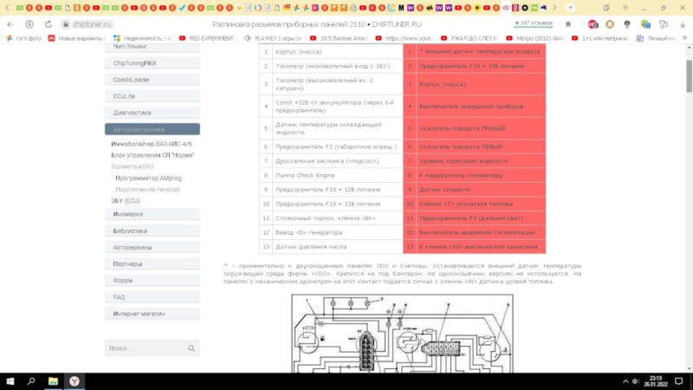This screenshot has width=693, height=390.
Task: Open the browser hamburger menu icon
Action: point(625,8)
